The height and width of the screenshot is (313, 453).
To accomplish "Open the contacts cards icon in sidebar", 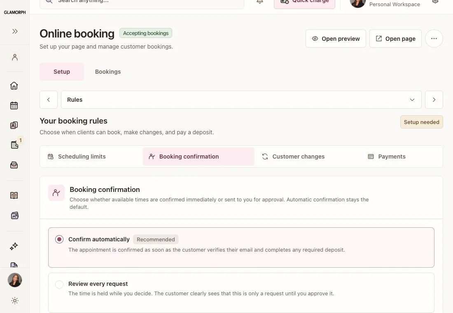I will [x=14, y=125].
